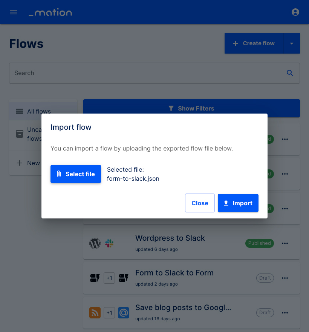
Task: Select All flows in the sidebar
Action: coord(40,111)
